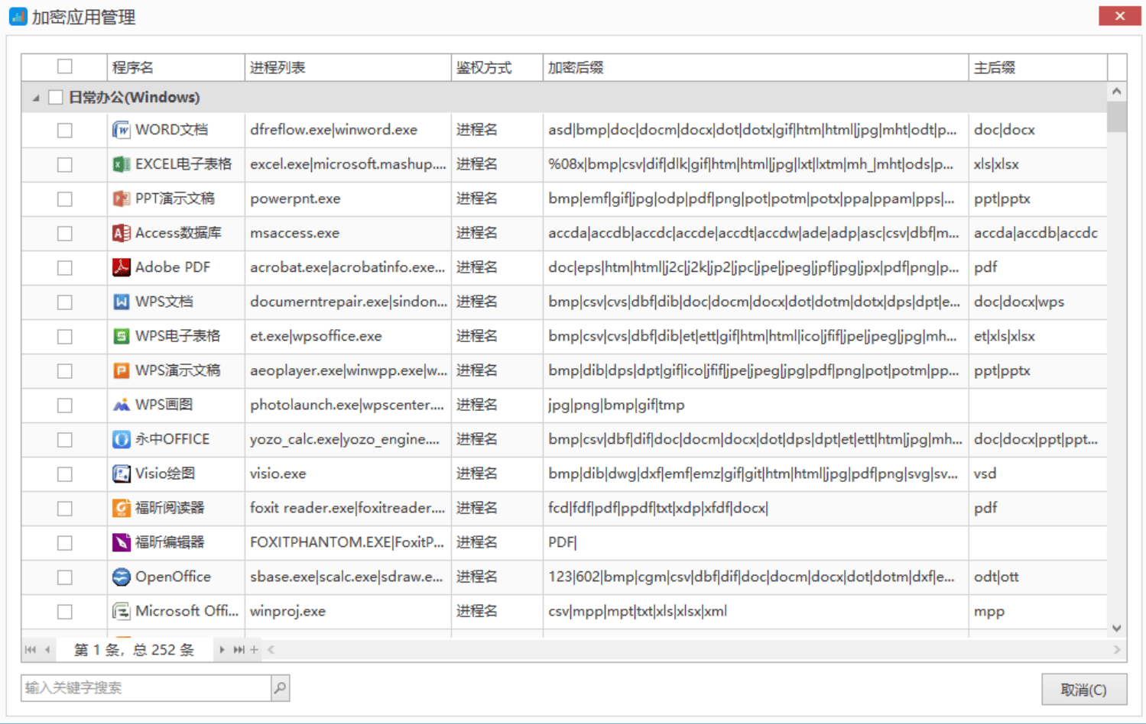Screen dimensions: 1146x724
Task: Focus the 输入关键字搜索 search field
Action: [145, 688]
